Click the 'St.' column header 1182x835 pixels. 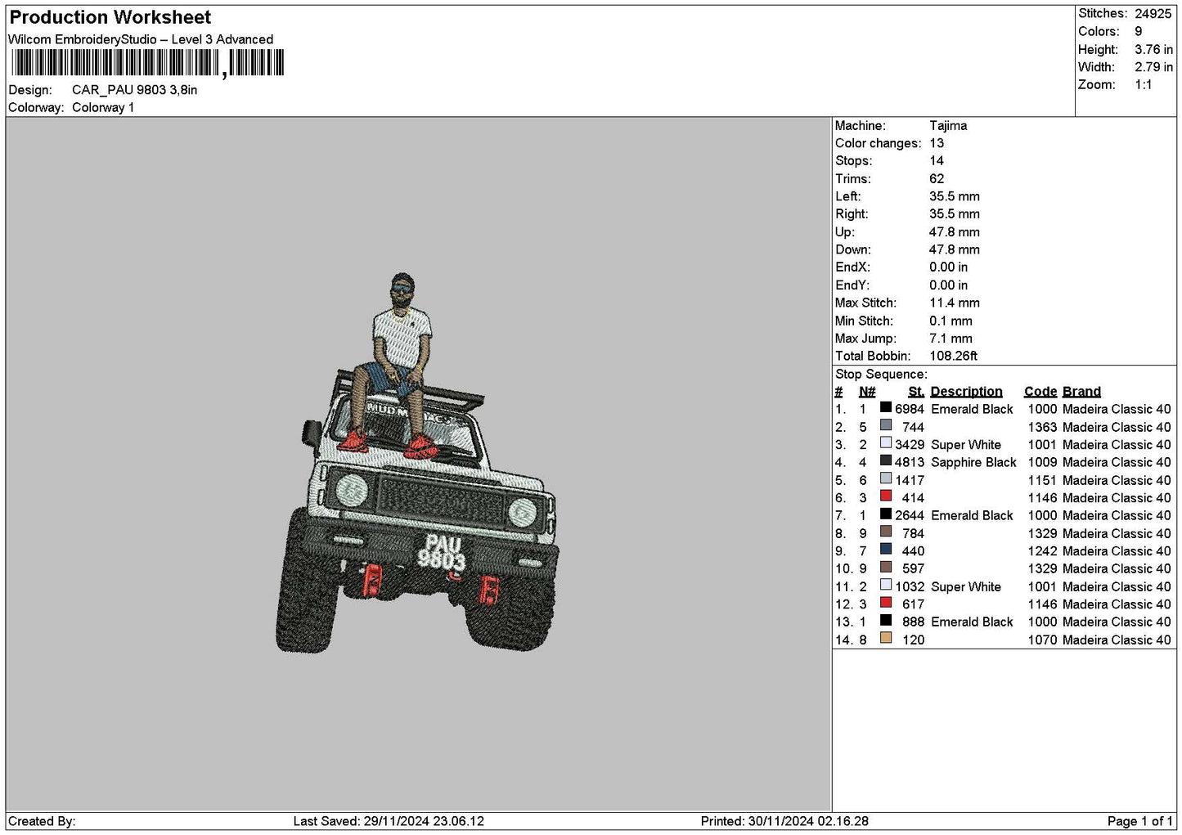click(916, 392)
